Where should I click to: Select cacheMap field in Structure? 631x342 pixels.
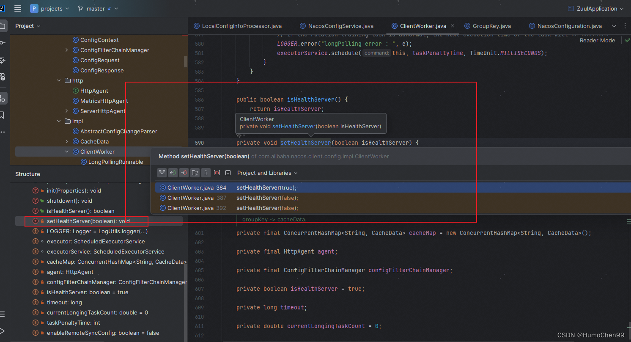point(117,262)
